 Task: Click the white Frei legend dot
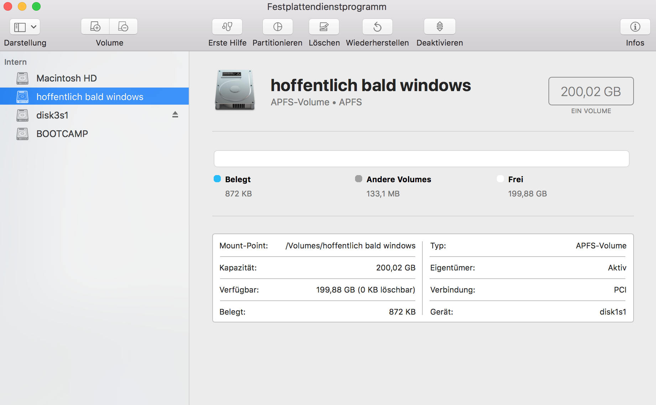500,179
